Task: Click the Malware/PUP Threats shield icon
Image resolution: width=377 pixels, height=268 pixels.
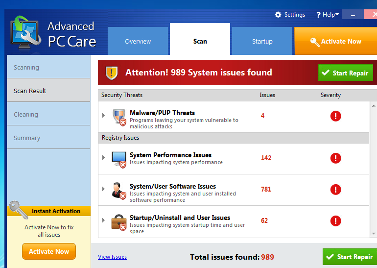Action: click(x=119, y=117)
